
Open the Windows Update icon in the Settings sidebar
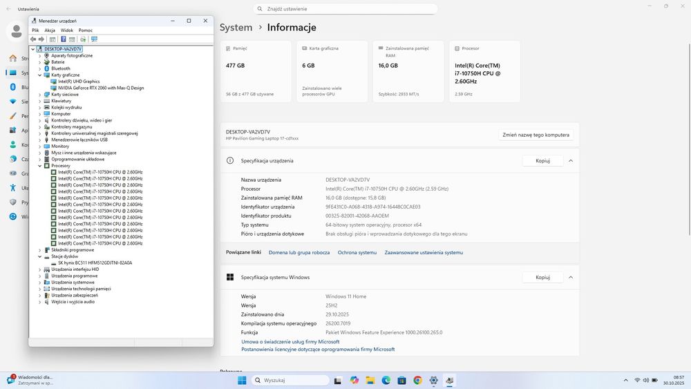coord(12,216)
